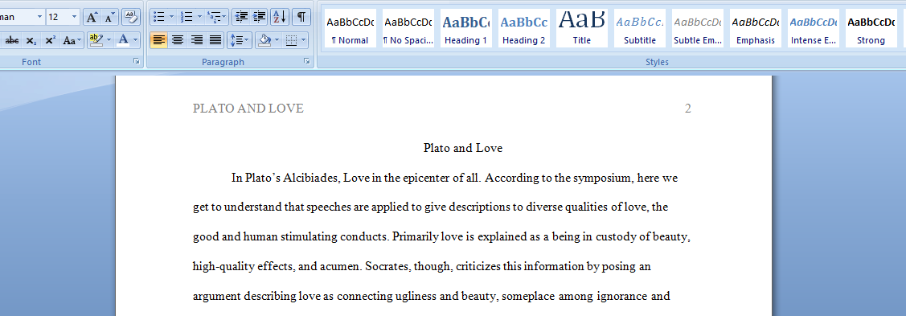Apply bulleted list formatting
Image resolution: width=906 pixels, height=316 pixels.
159,17
